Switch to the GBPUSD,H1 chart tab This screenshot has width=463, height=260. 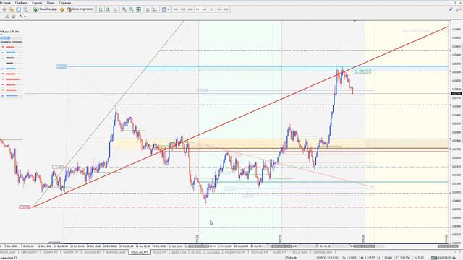[29, 252]
